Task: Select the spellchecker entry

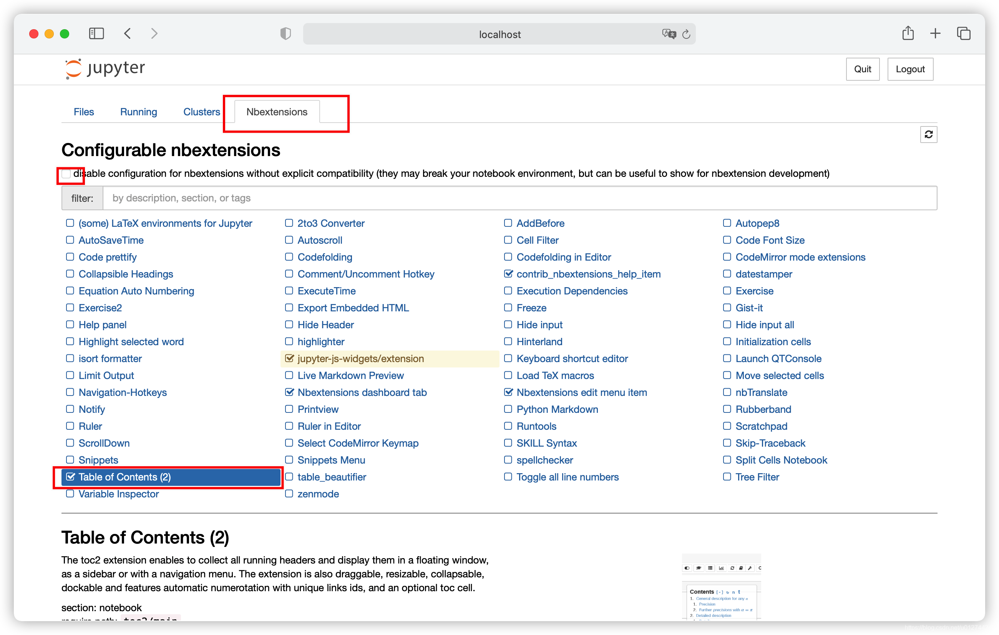Action: tap(545, 460)
